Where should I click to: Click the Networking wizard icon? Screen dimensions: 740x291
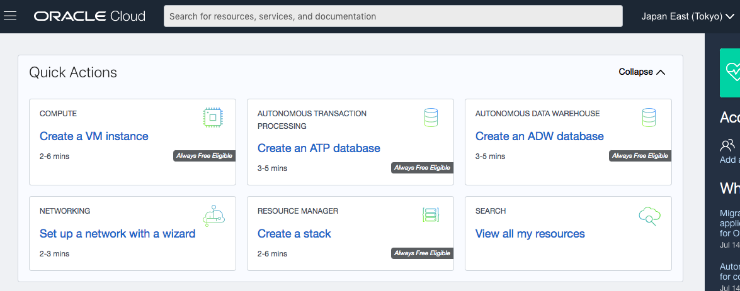[x=213, y=216]
